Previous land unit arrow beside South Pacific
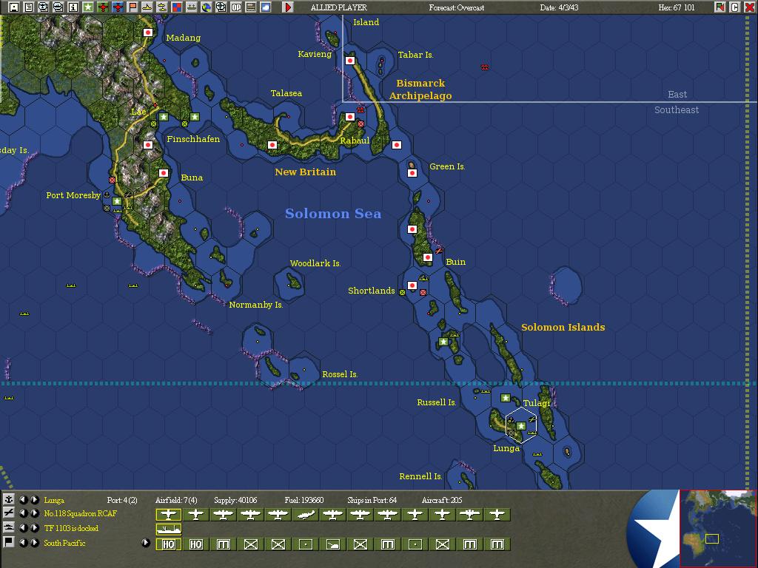The image size is (758, 568). pos(23,542)
